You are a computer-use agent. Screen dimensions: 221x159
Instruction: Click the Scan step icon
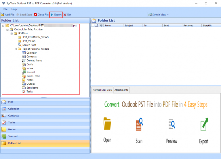(139, 124)
